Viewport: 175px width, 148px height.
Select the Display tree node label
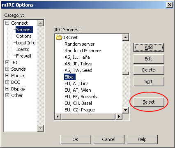pos(18,89)
